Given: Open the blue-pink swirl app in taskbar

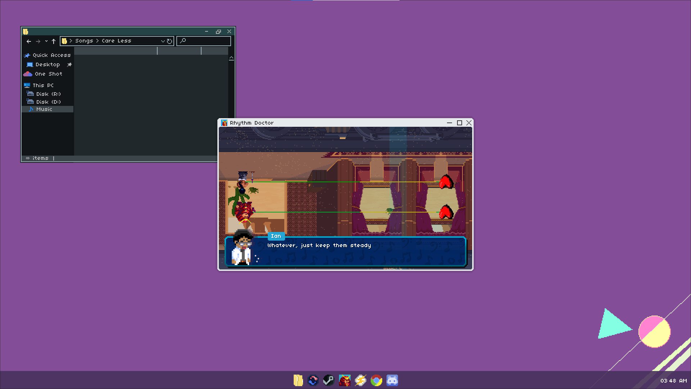Looking at the screenshot, I should point(313,380).
